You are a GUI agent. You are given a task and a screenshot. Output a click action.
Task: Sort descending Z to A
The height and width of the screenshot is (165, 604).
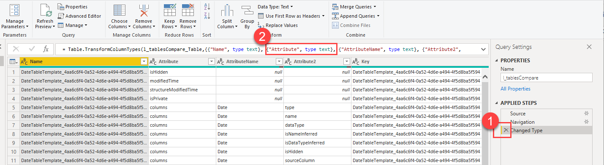207,16
